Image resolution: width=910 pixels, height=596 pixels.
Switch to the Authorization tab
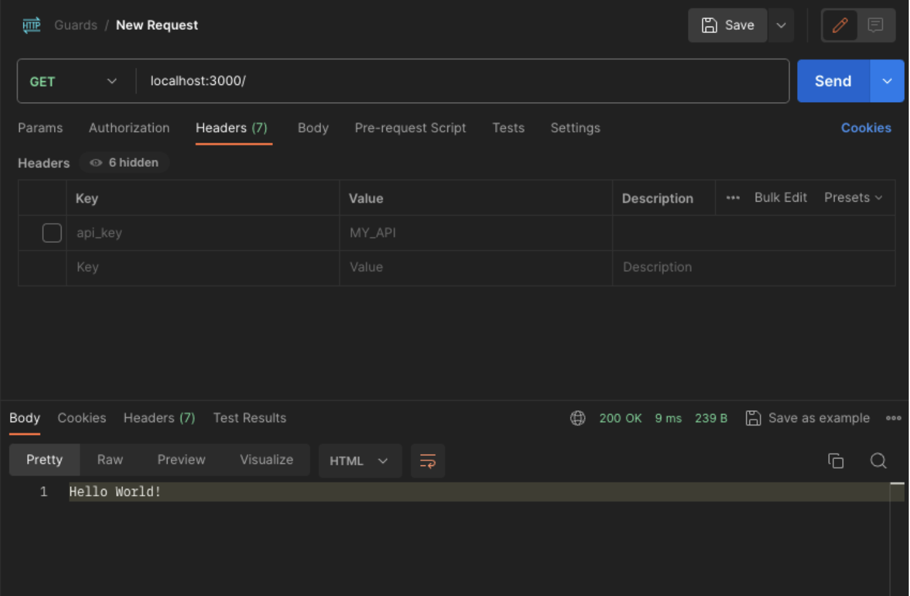[129, 127]
